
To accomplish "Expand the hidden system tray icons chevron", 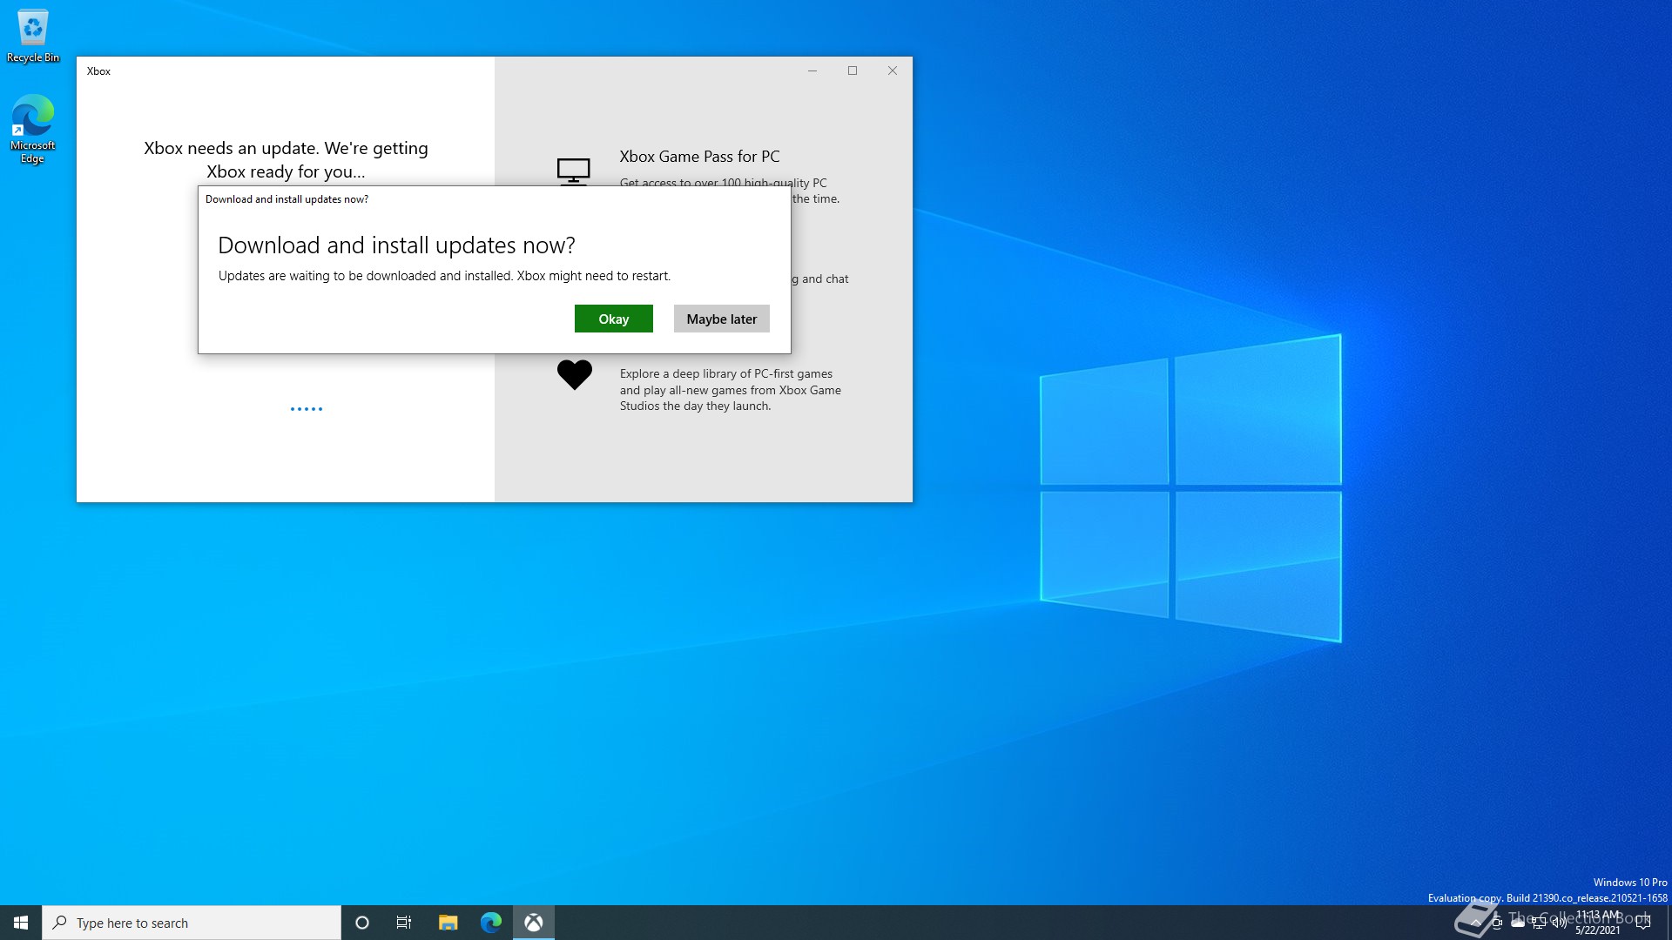I will (x=1476, y=923).
